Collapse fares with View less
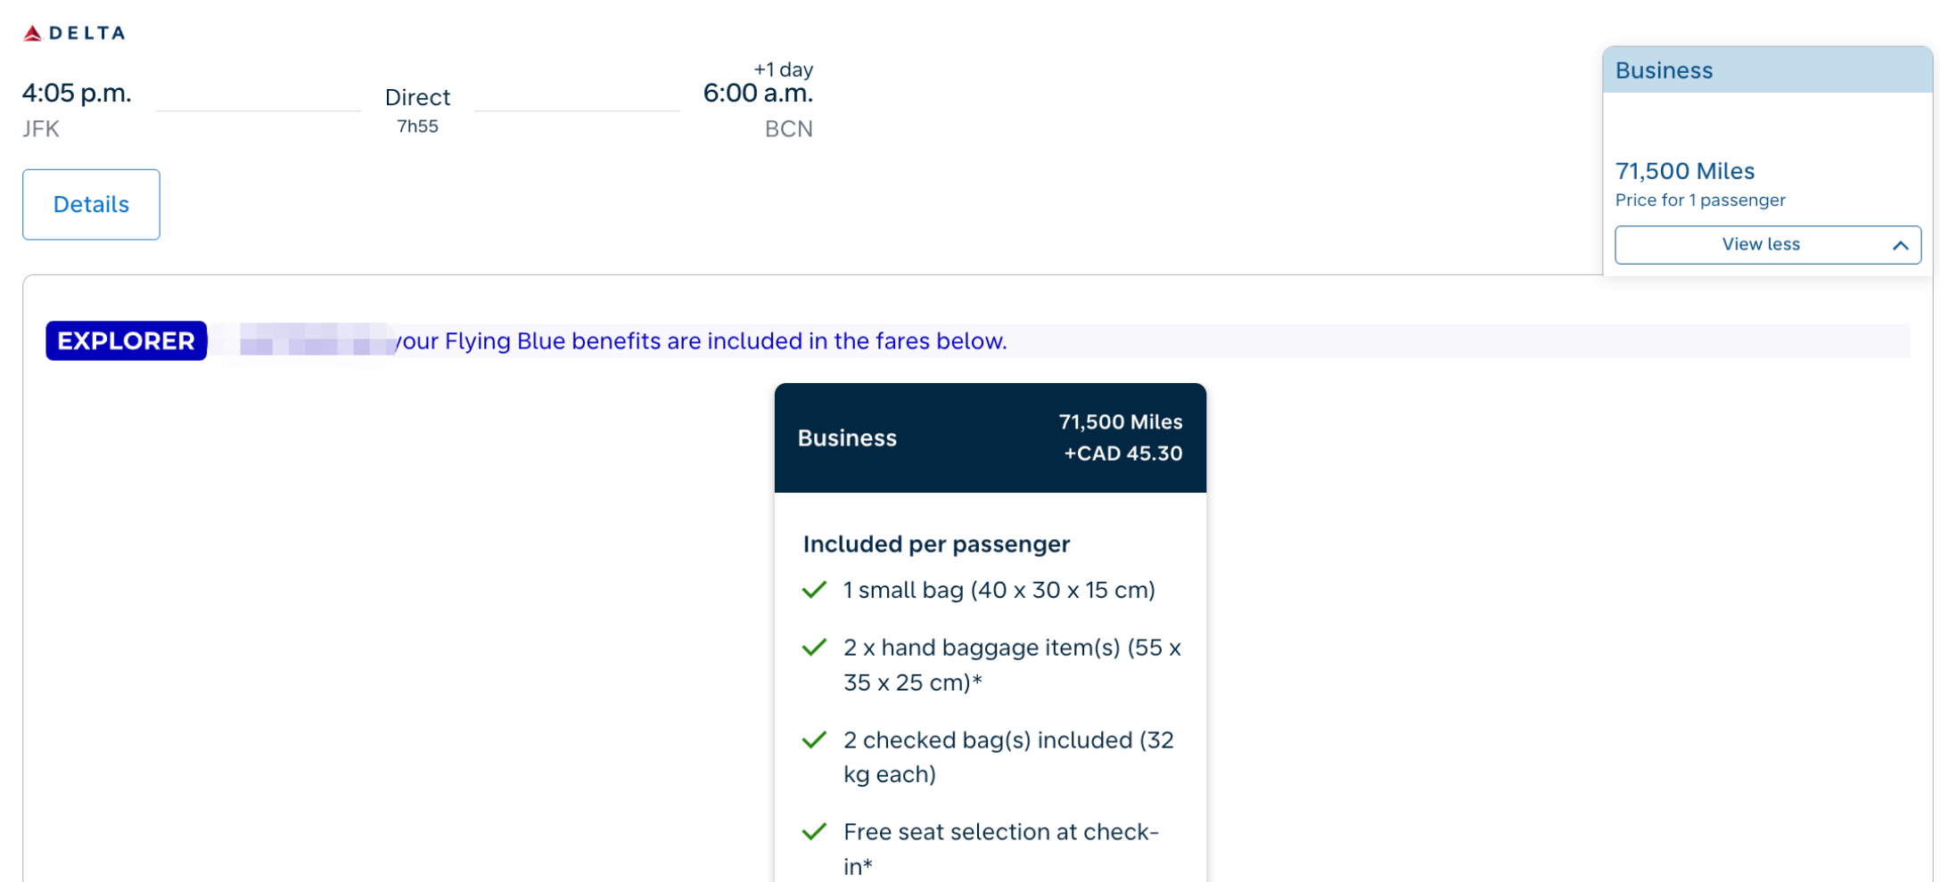1940x882 pixels. [x=1767, y=244]
